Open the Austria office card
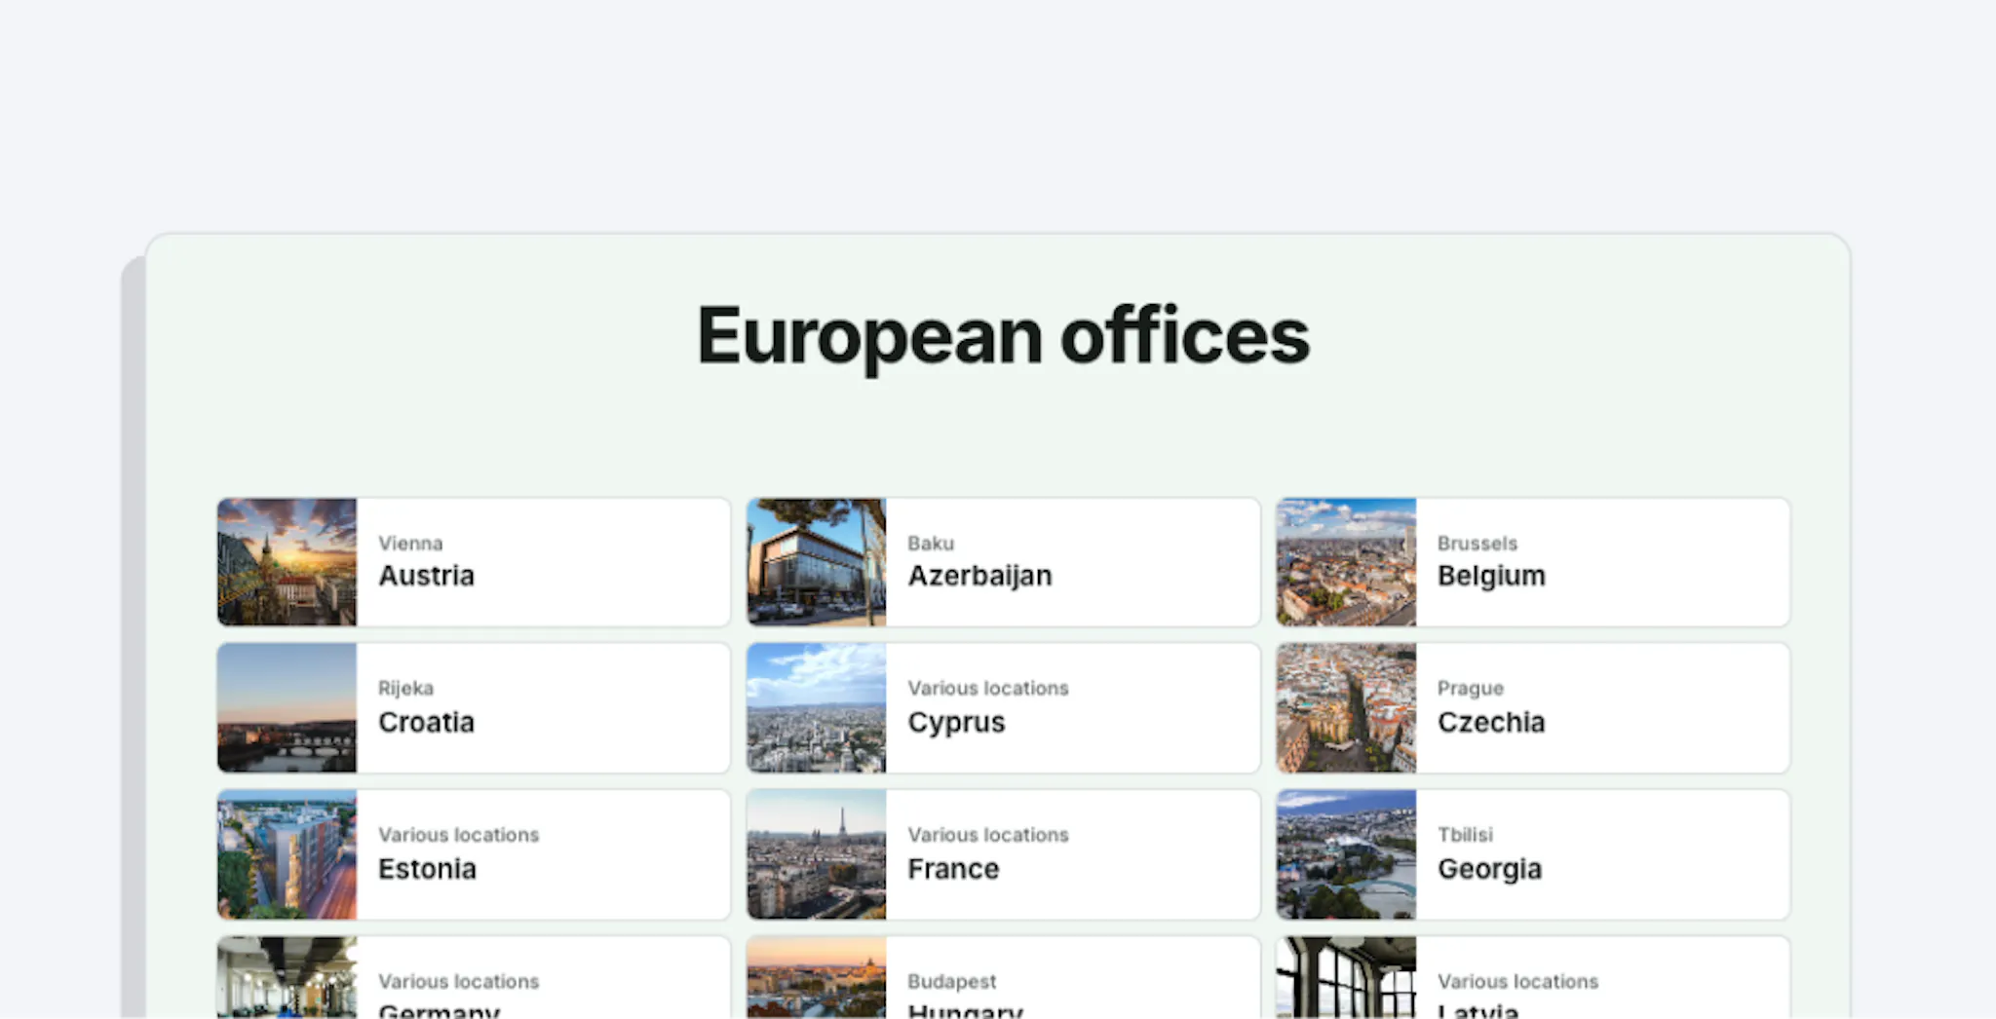Viewport: 1996px width, 1019px height. 474,562
